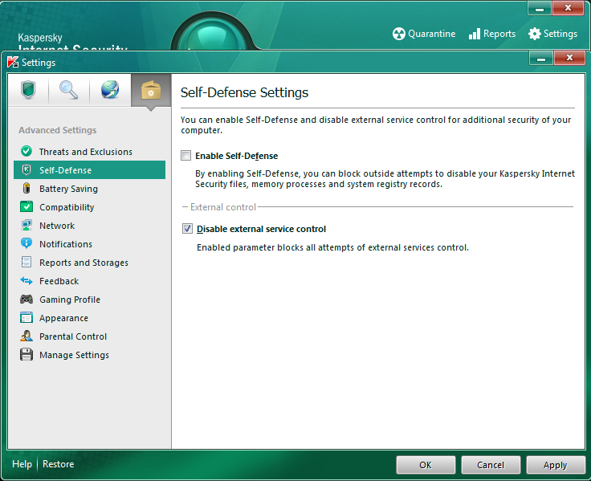This screenshot has height=481, width=591.
Task: Click the Restore link
Action: click(59, 464)
